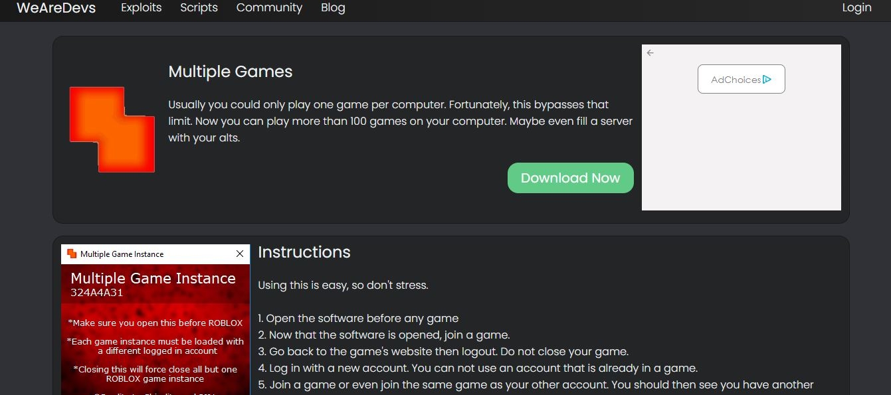
Task: Click the Multiple Games heading
Action: point(230,72)
